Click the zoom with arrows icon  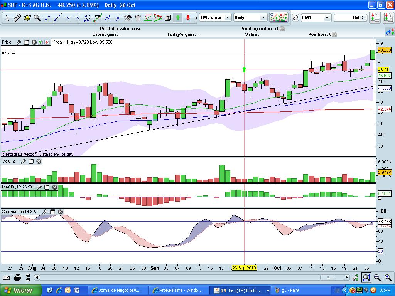[366, 277]
